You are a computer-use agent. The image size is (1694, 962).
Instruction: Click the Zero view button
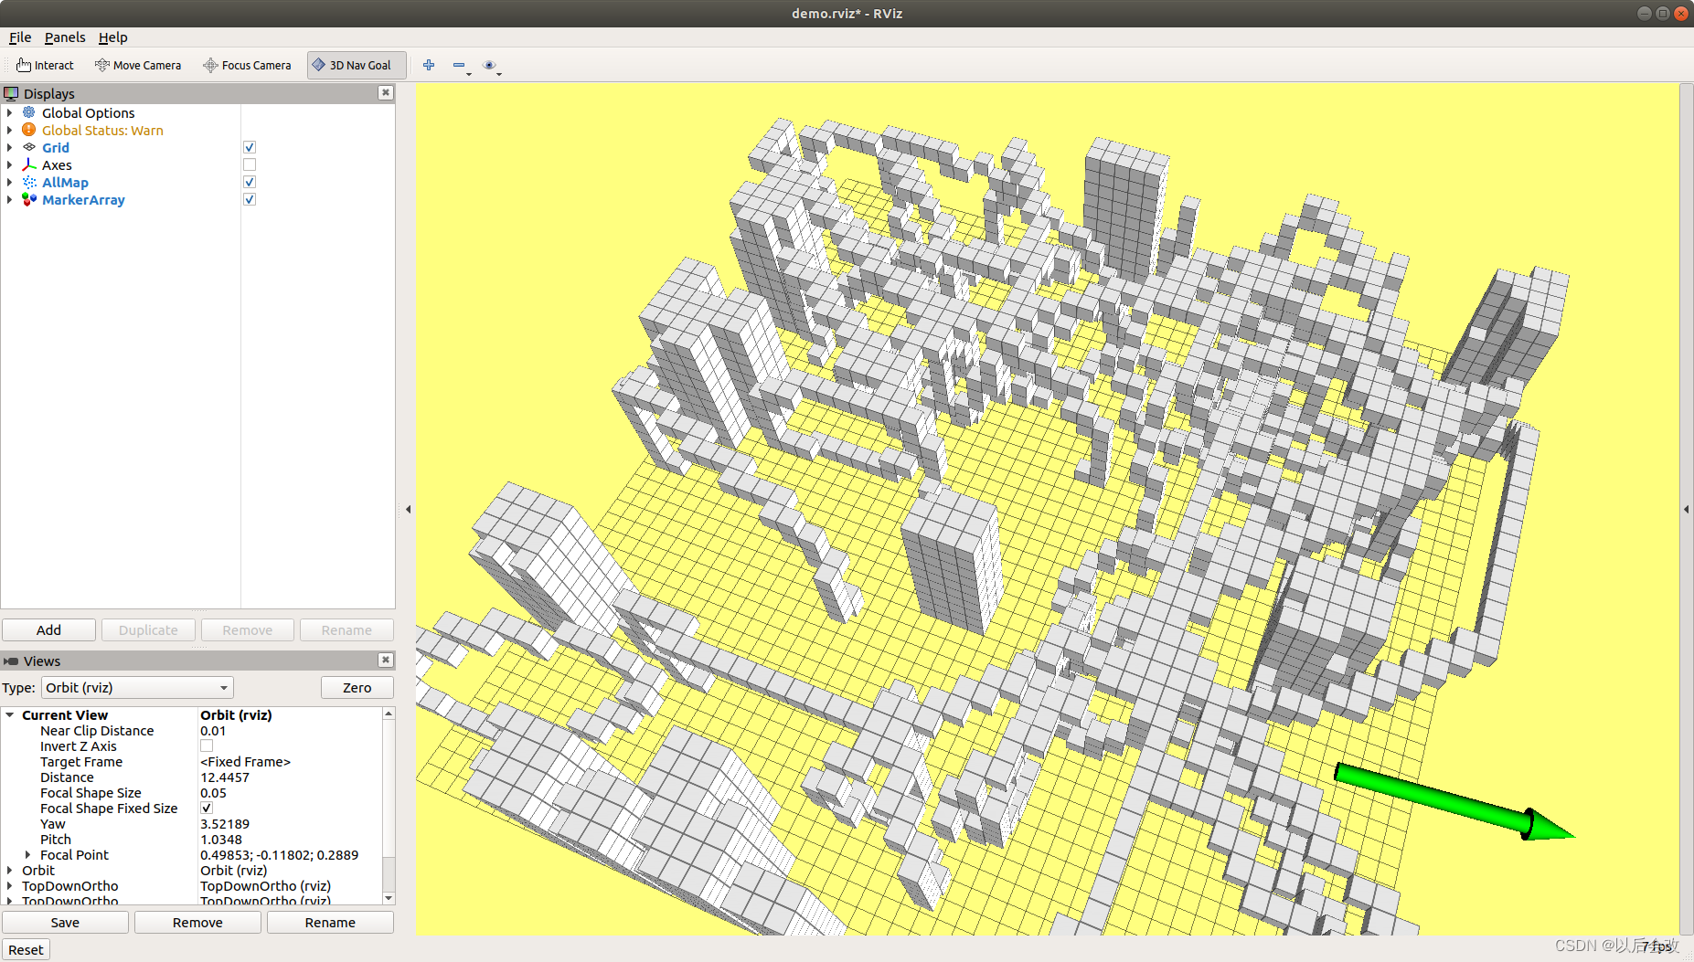pos(357,688)
